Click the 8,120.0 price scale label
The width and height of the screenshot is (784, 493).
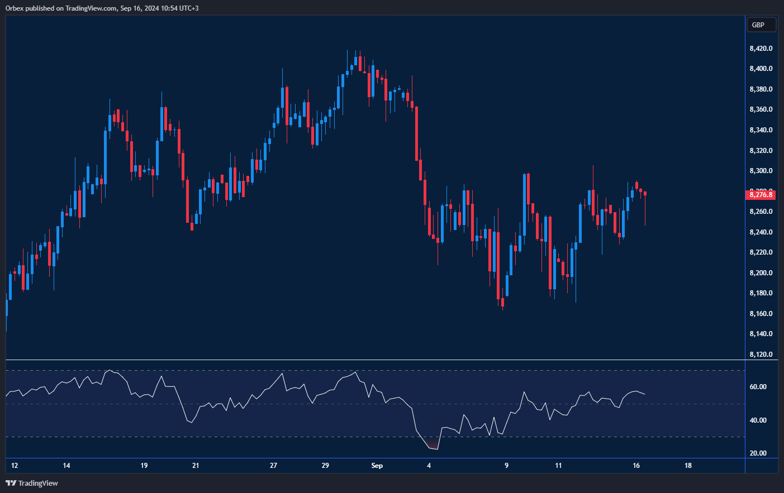(x=761, y=355)
